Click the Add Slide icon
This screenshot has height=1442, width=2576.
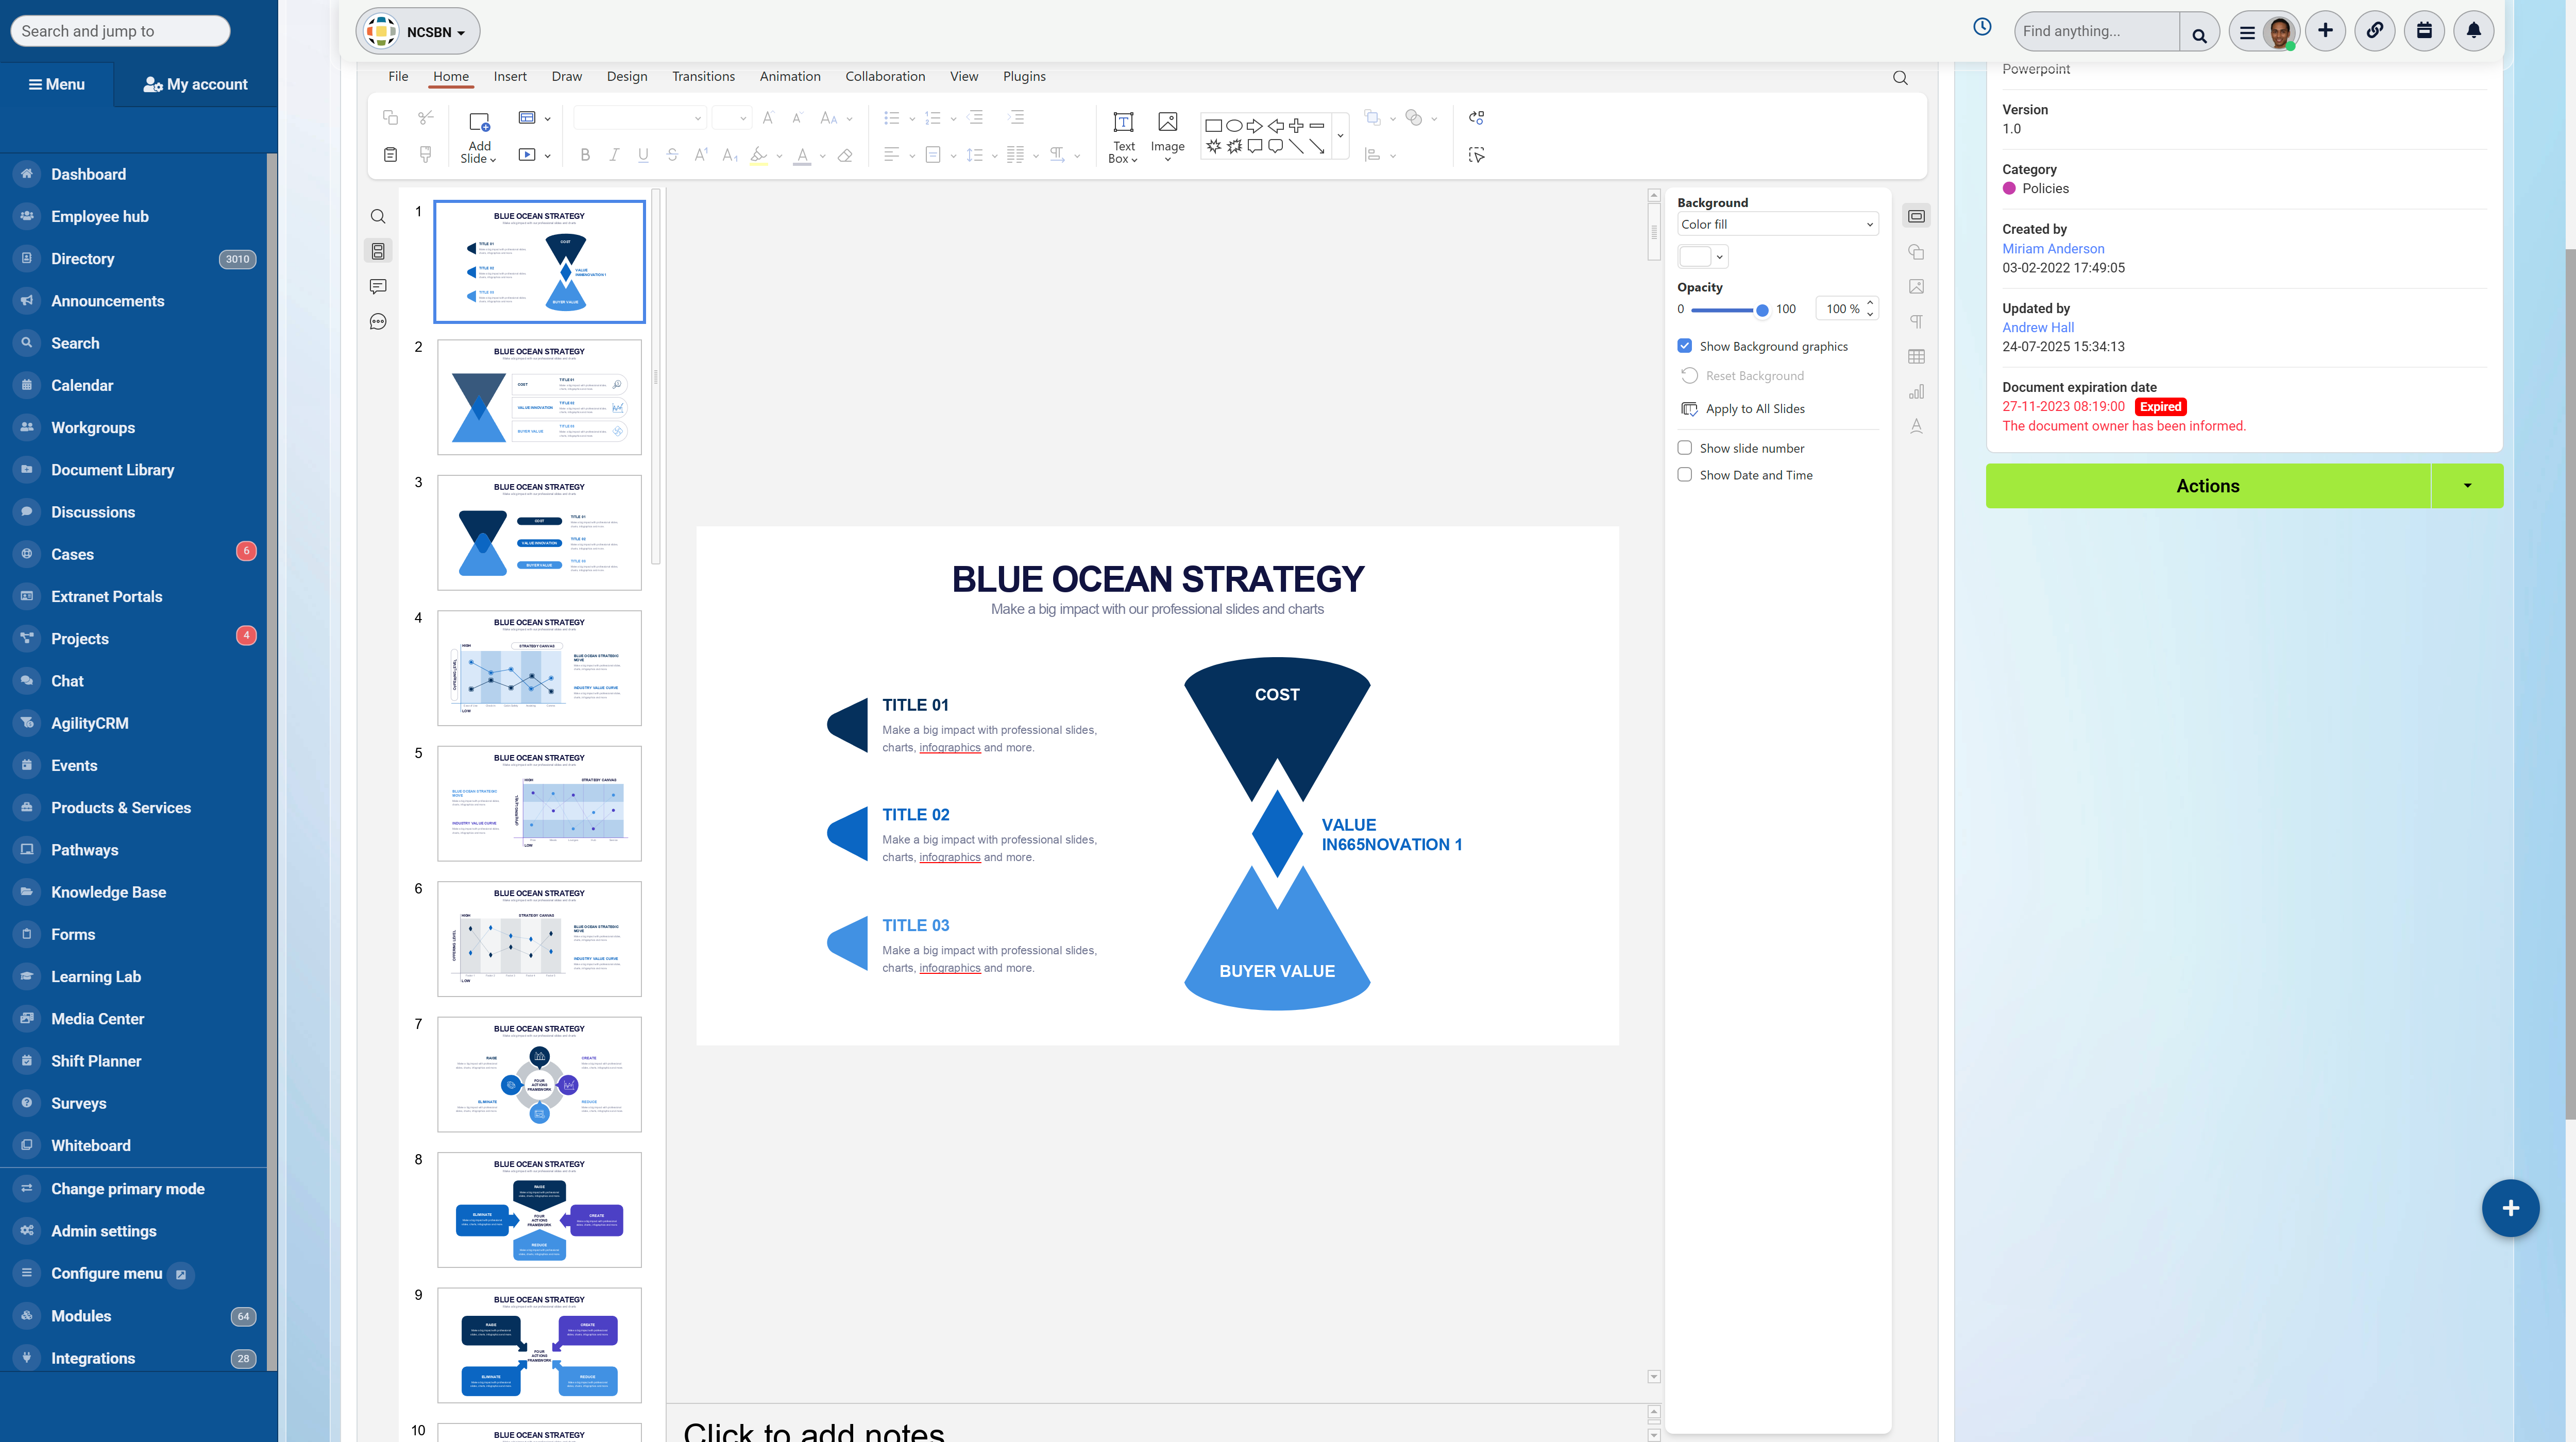479,124
